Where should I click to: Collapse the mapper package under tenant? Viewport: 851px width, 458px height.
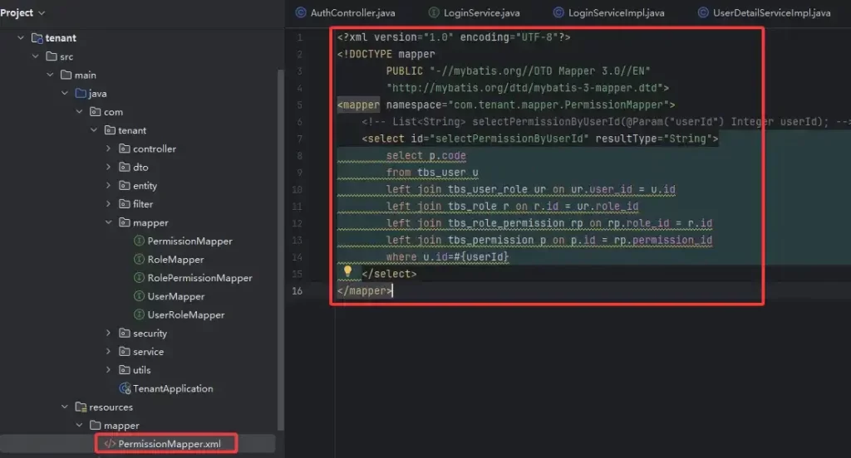click(x=108, y=222)
